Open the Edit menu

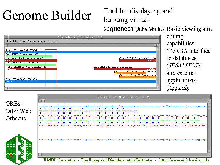point(15,41)
